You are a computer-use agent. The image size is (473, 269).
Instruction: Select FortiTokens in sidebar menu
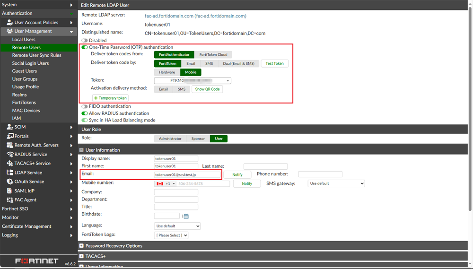click(24, 103)
